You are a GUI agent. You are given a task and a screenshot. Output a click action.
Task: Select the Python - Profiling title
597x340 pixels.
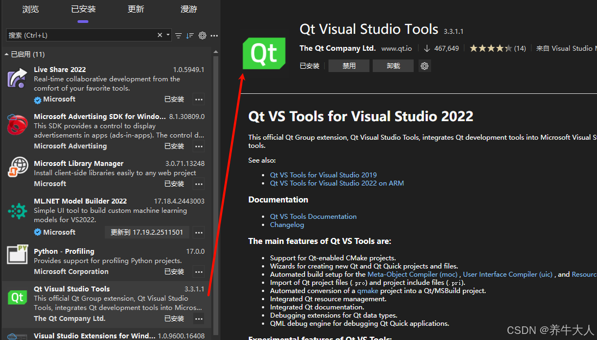pyautogui.click(x=64, y=251)
